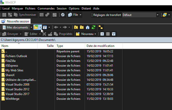Viewport: 172px width, 110px height.
Task: Click the directory tree icon
Action: [x=101, y=27]
